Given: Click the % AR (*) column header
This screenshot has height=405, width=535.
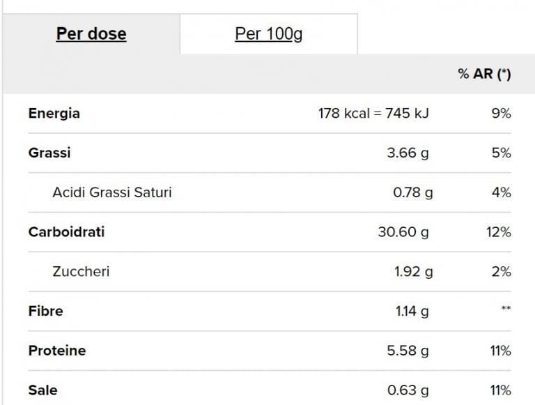Looking at the screenshot, I should (484, 74).
